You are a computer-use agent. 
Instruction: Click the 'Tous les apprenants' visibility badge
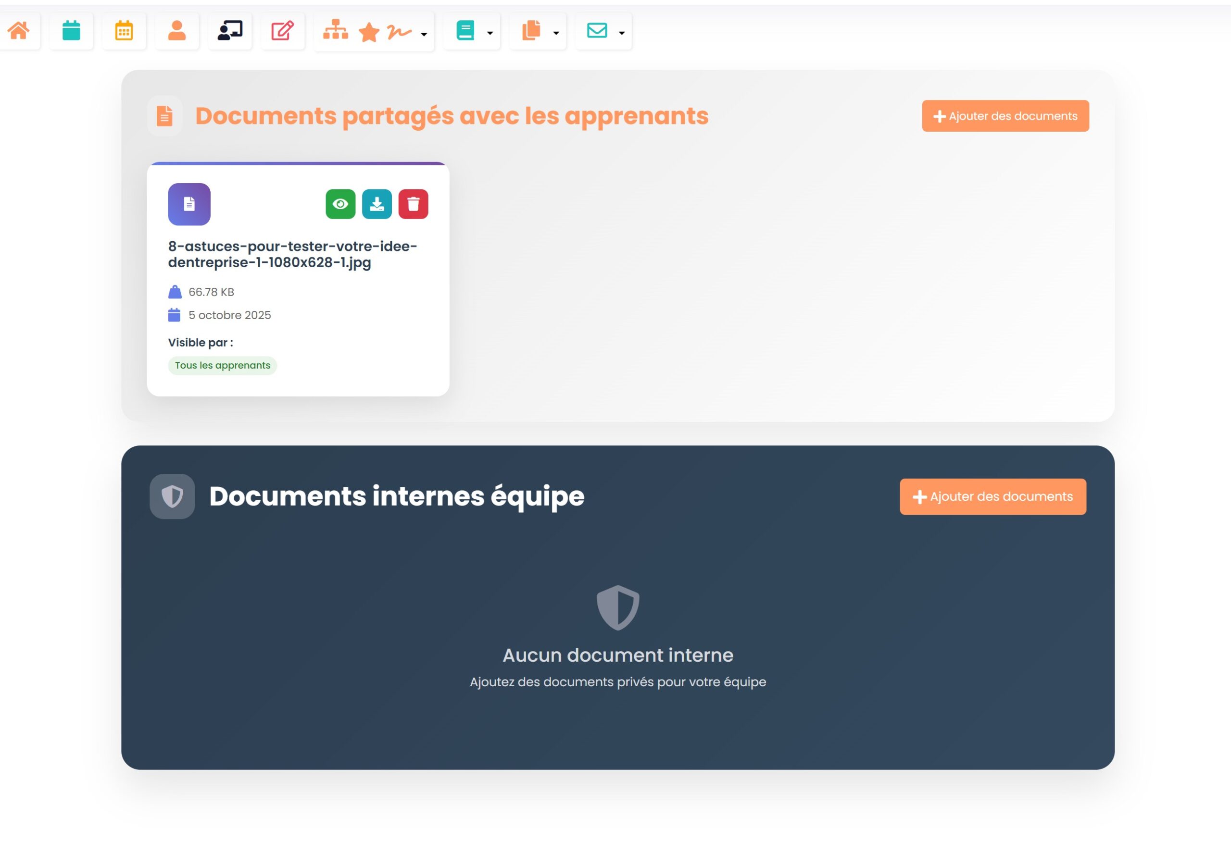click(x=223, y=365)
